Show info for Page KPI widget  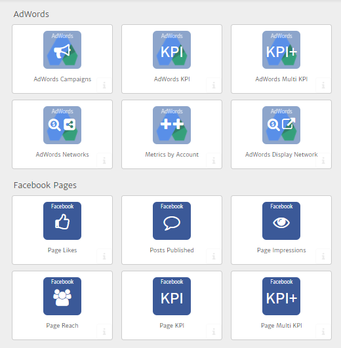click(x=214, y=332)
